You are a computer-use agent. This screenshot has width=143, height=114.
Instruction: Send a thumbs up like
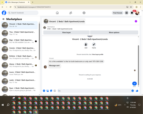[x=137, y=91]
